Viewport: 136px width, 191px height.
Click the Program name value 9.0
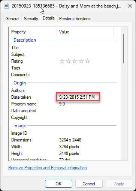[62, 104]
